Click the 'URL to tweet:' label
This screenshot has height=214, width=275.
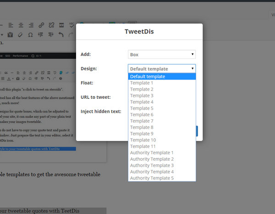pos(96,97)
